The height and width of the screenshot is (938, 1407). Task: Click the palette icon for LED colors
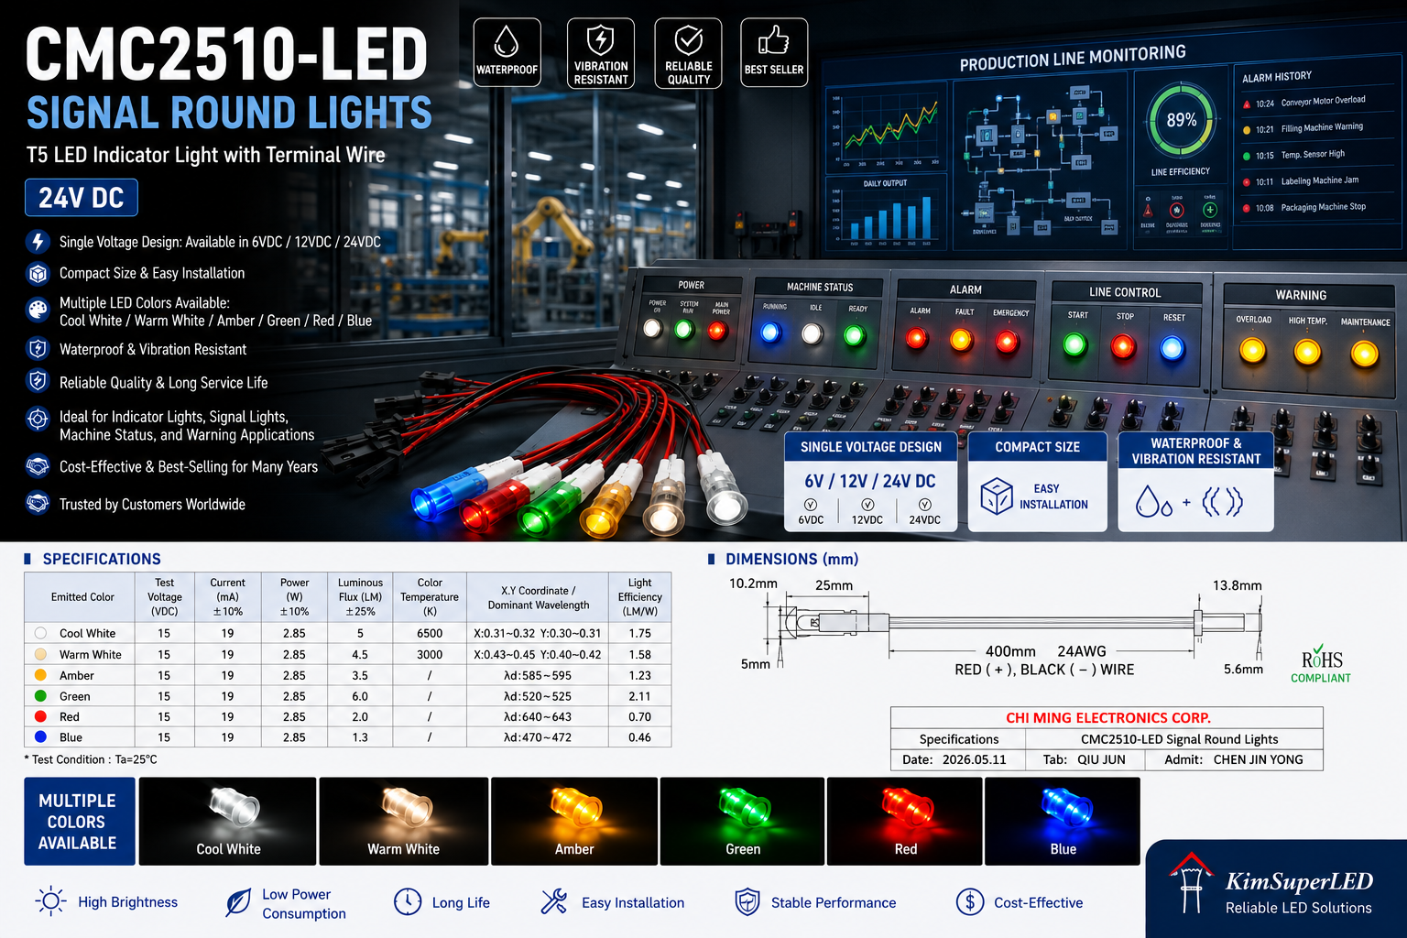tap(38, 310)
